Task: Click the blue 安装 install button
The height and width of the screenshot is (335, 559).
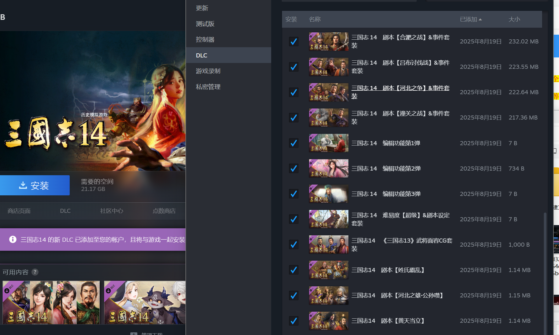Action: pos(35,185)
